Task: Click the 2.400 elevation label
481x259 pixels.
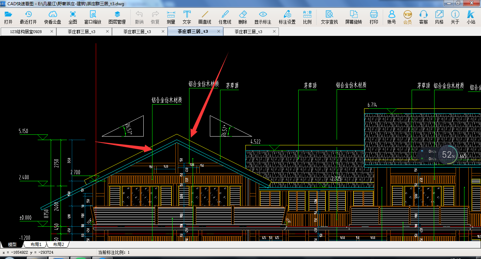Action: click(x=24, y=178)
